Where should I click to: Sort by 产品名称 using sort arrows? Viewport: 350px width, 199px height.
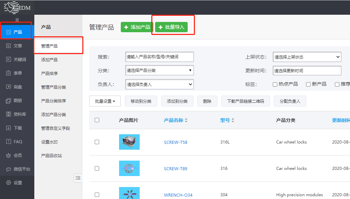(x=186, y=120)
